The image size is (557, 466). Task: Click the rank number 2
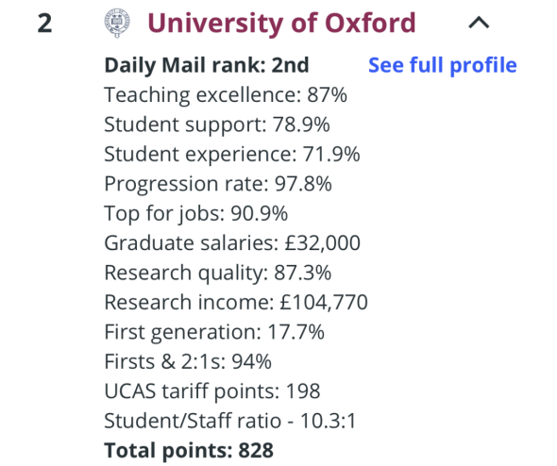tap(44, 24)
